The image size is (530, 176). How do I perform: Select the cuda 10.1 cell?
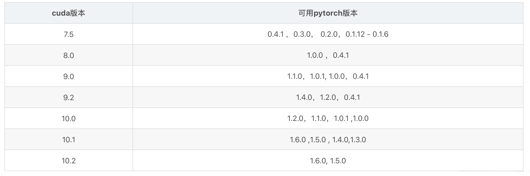coord(69,140)
